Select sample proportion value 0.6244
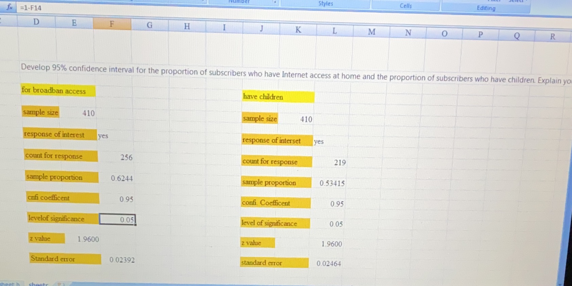This screenshot has height=286, width=572. (x=122, y=178)
